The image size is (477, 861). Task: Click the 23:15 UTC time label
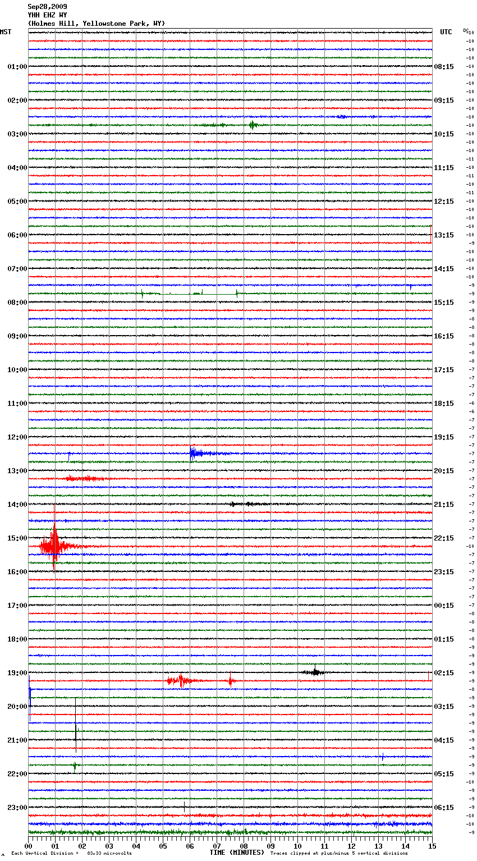[444, 572]
